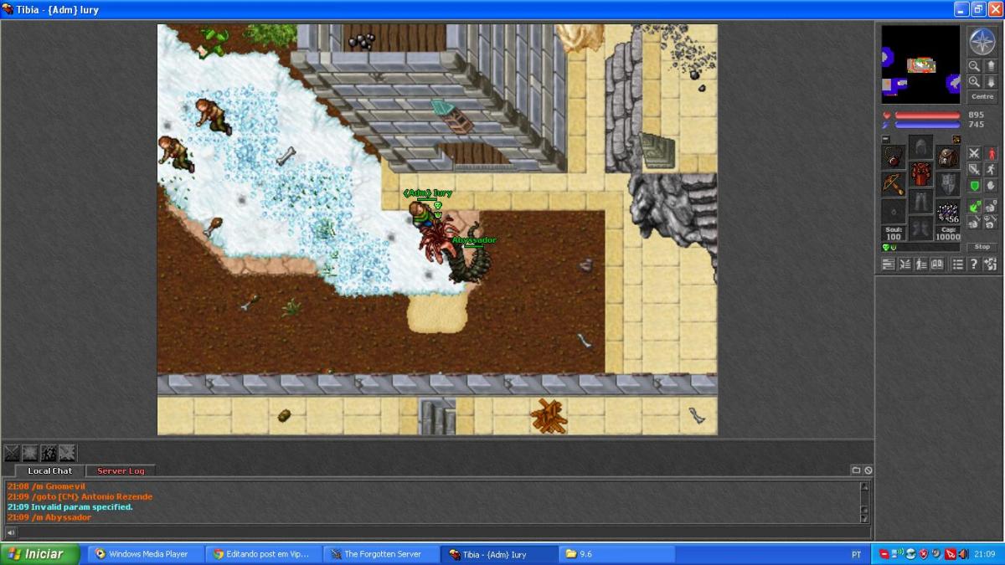Zoom in the minimap
This screenshot has width=1005, height=565.
pyautogui.click(x=974, y=81)
